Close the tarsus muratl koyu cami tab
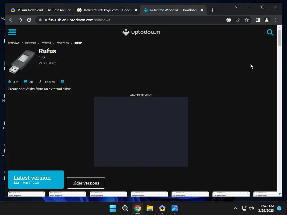The width and height of the screenshot is (287, 215). pyautogui.click(x=136, y=10)
